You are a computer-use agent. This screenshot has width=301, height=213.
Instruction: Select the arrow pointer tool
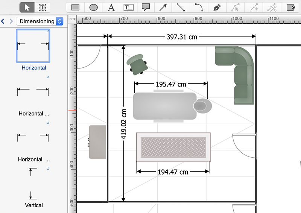pos(27,7)
